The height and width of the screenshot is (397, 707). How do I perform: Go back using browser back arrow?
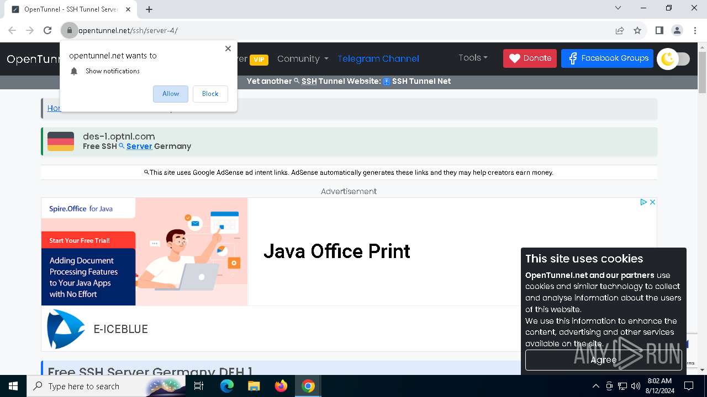12,30
